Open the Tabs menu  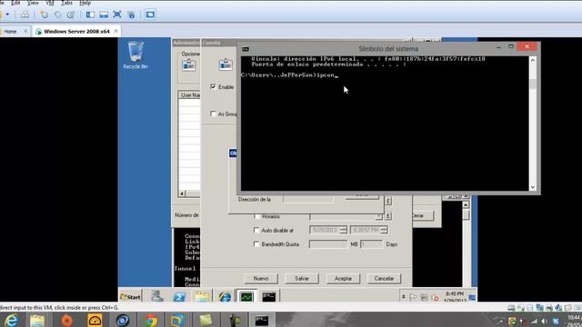click(x=66, y=3)
